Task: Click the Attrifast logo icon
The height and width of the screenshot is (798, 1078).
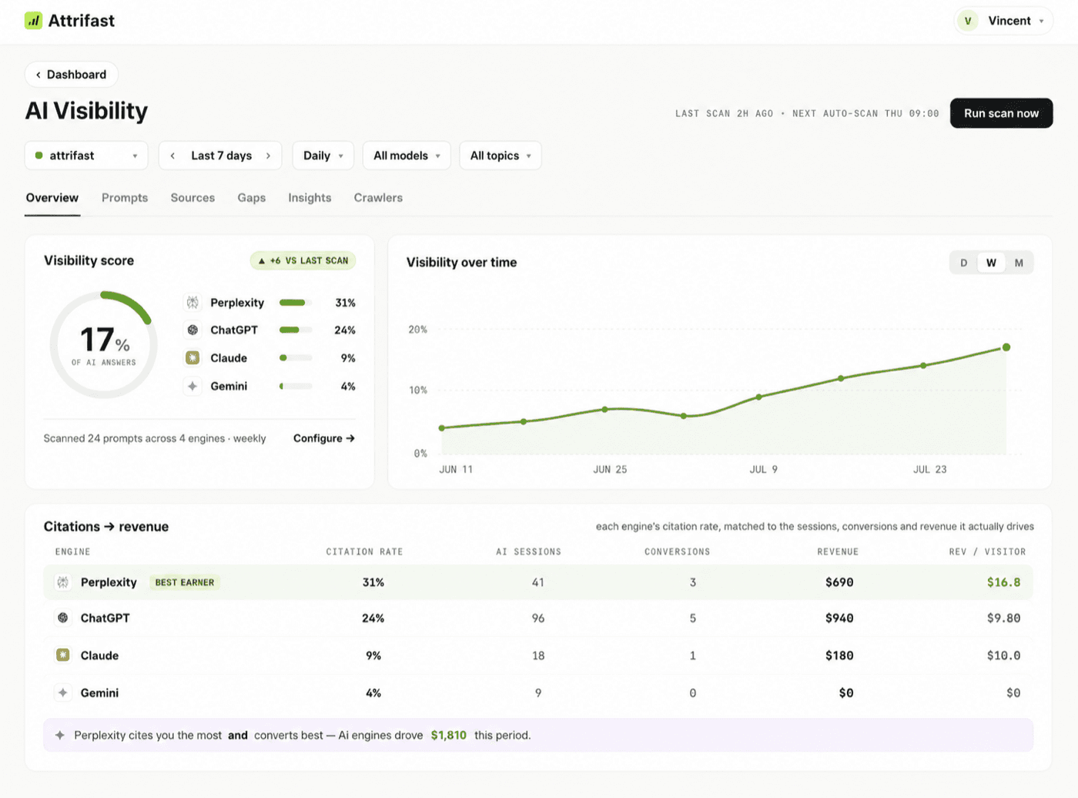Action: coord(33,21)
